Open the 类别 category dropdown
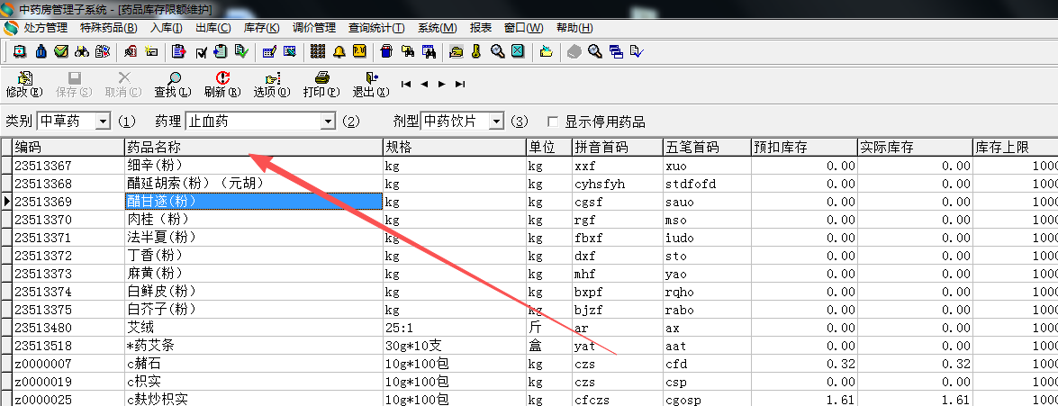This screenshot has width=1058, height=406. (x=103, y=122)
